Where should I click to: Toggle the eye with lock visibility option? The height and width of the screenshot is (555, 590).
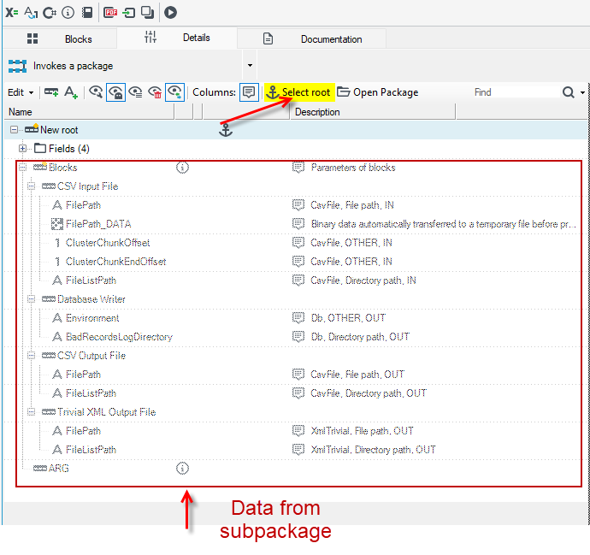tap(115, 92)
